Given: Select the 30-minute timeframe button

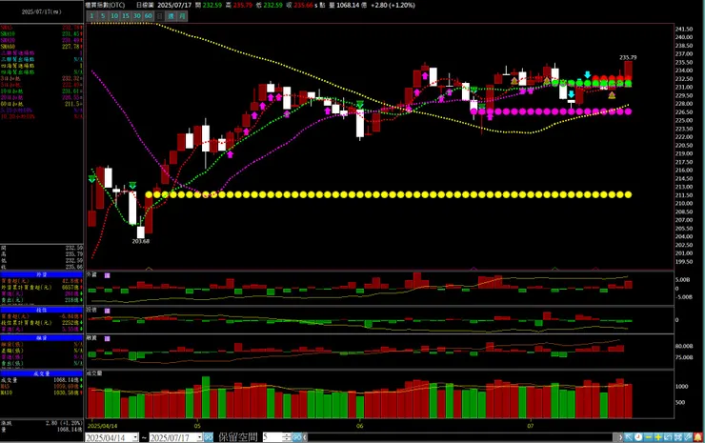Looking at the screenshot, I should coord(136,16).
